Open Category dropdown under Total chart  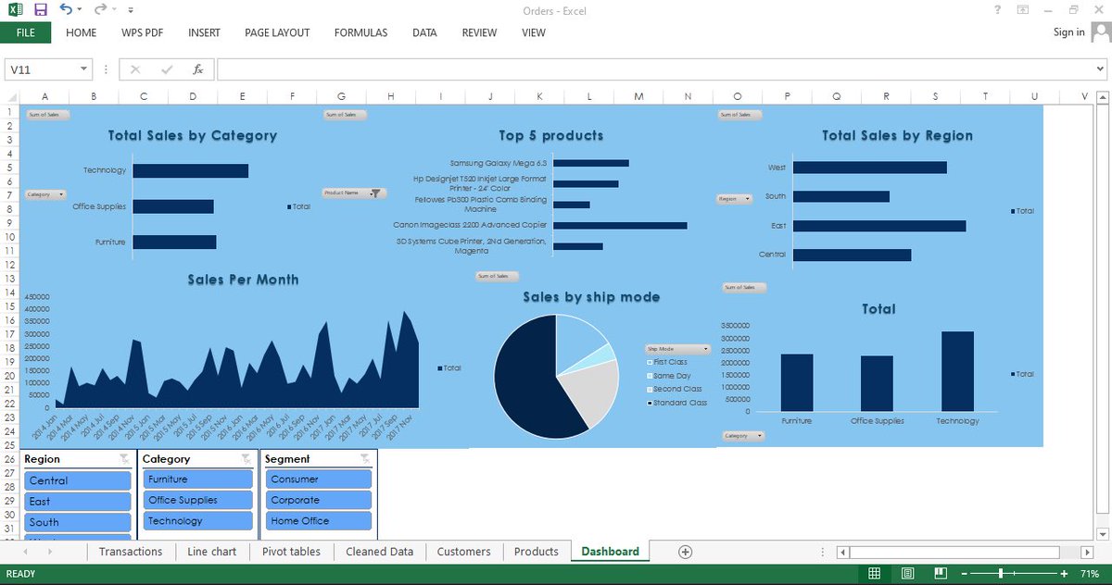coord(743,435)
